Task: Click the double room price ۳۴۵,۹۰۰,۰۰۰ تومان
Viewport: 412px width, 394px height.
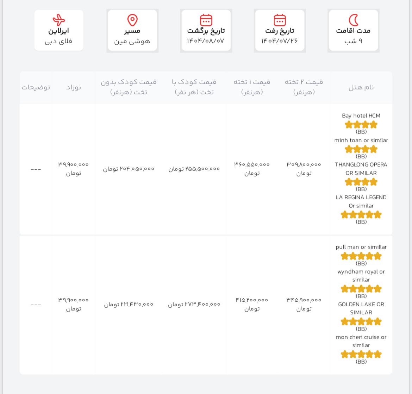Action: (x=304, y=304)
